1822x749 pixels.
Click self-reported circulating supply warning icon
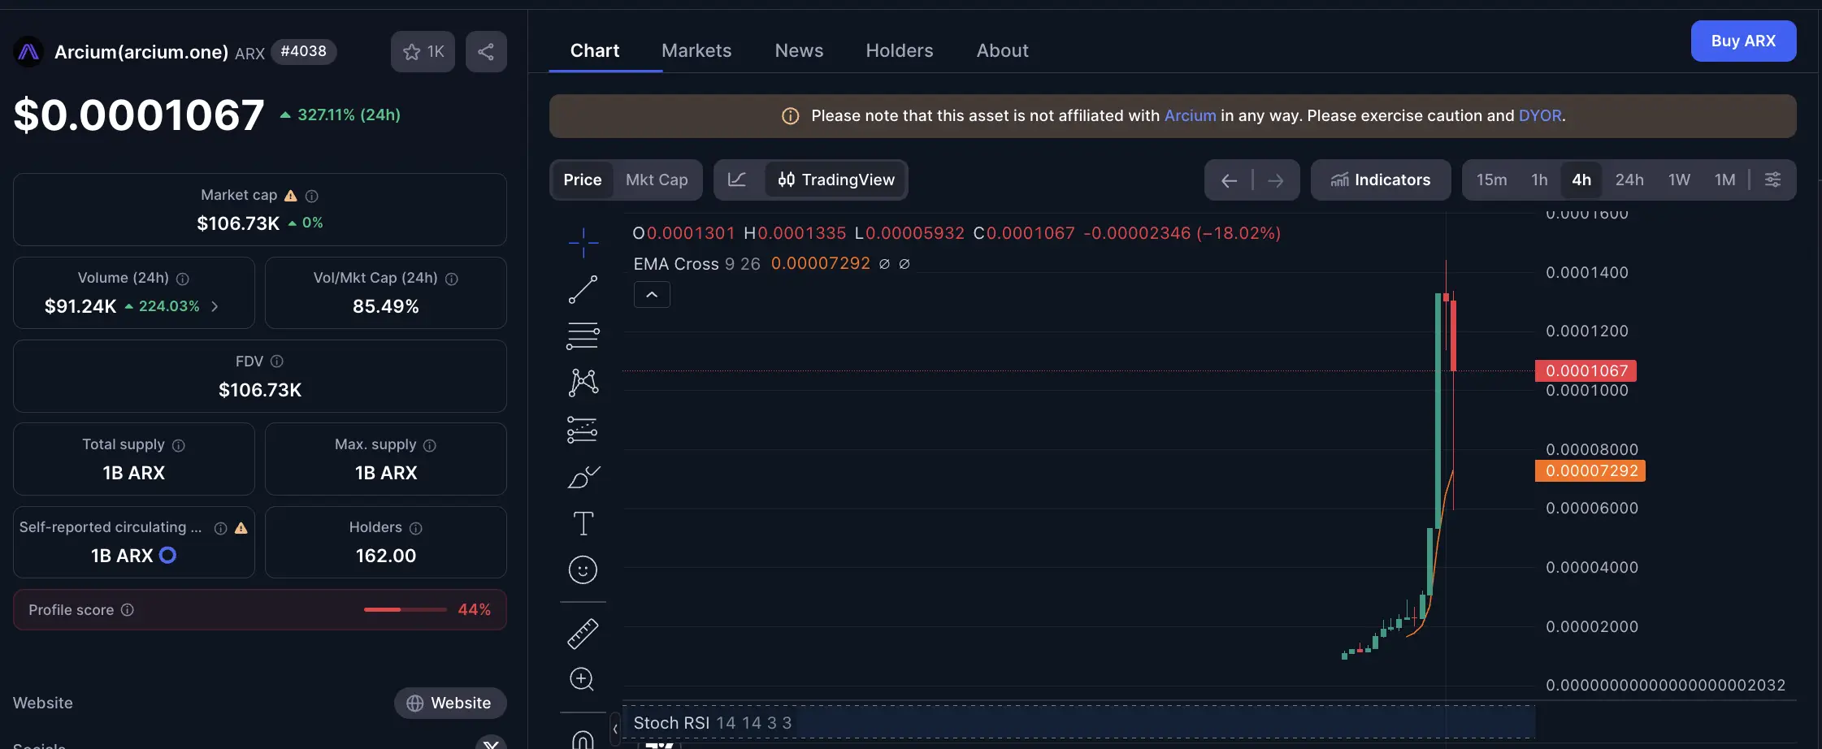[x=241, y=528]
